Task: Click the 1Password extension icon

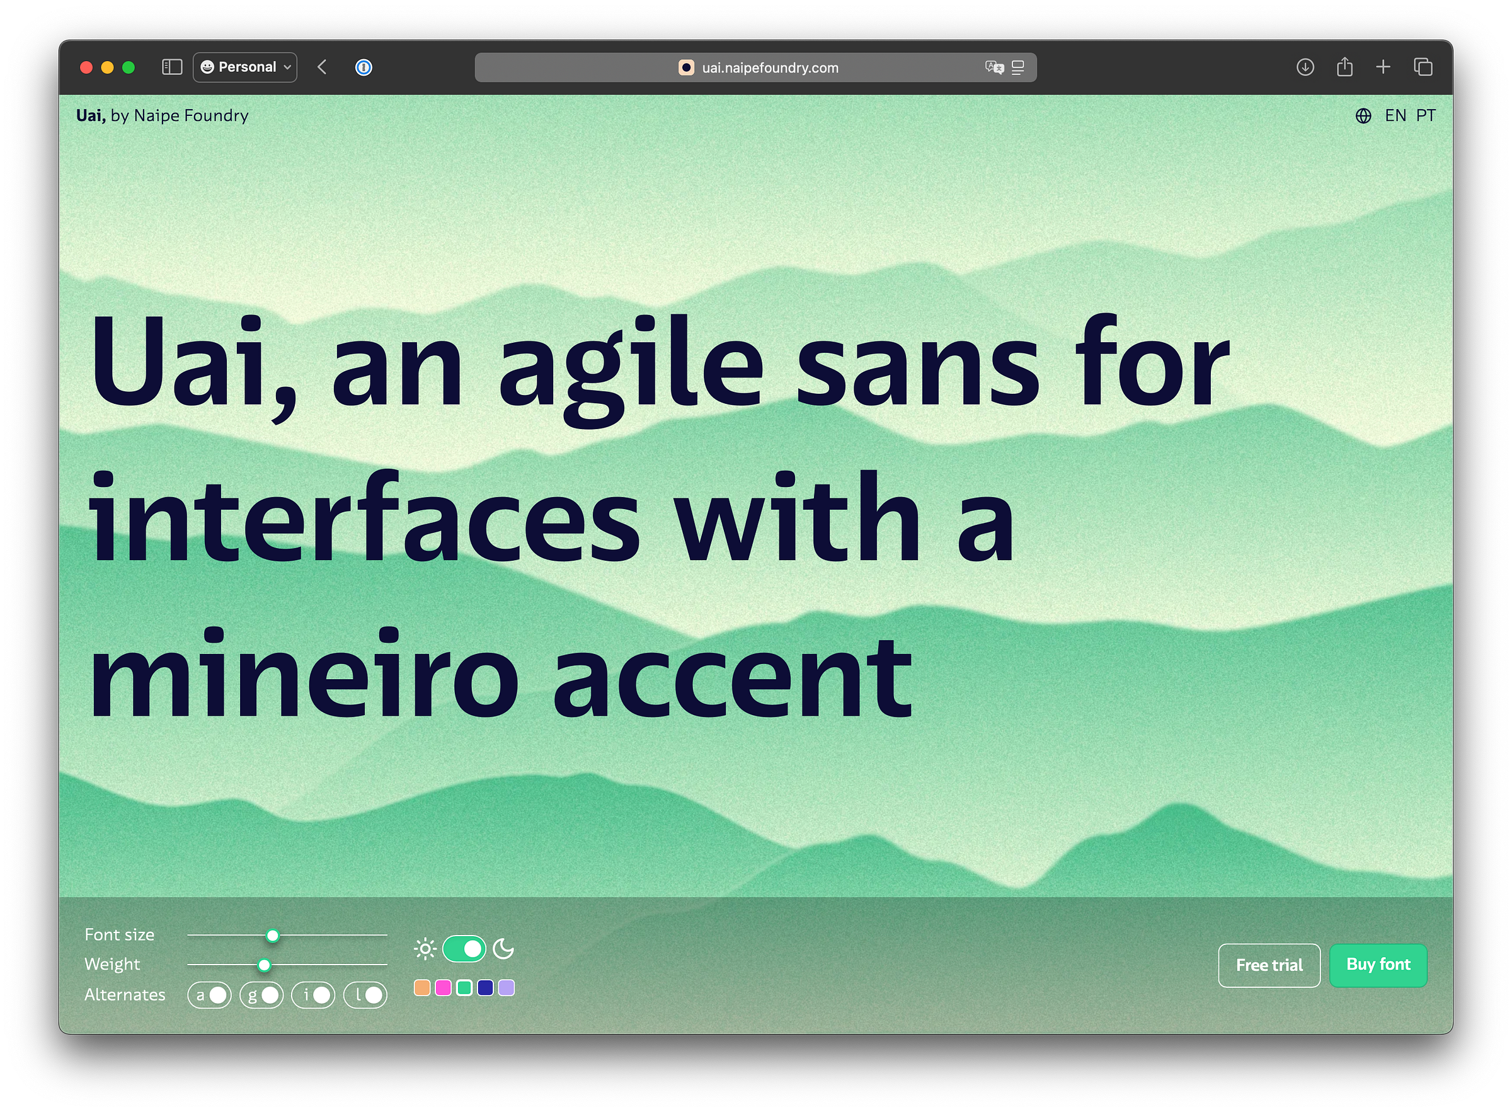Action: tap(364, 67)
